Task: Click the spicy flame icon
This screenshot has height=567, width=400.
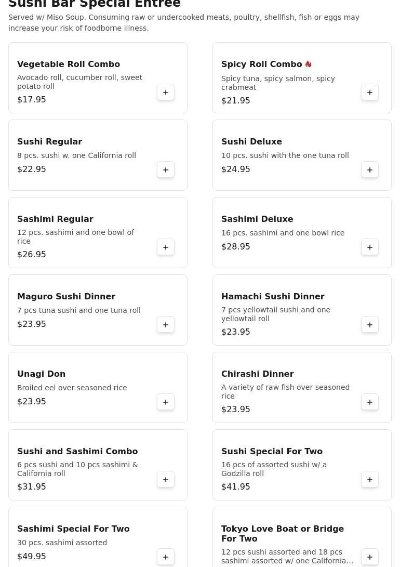Action: tap(308, 64)
